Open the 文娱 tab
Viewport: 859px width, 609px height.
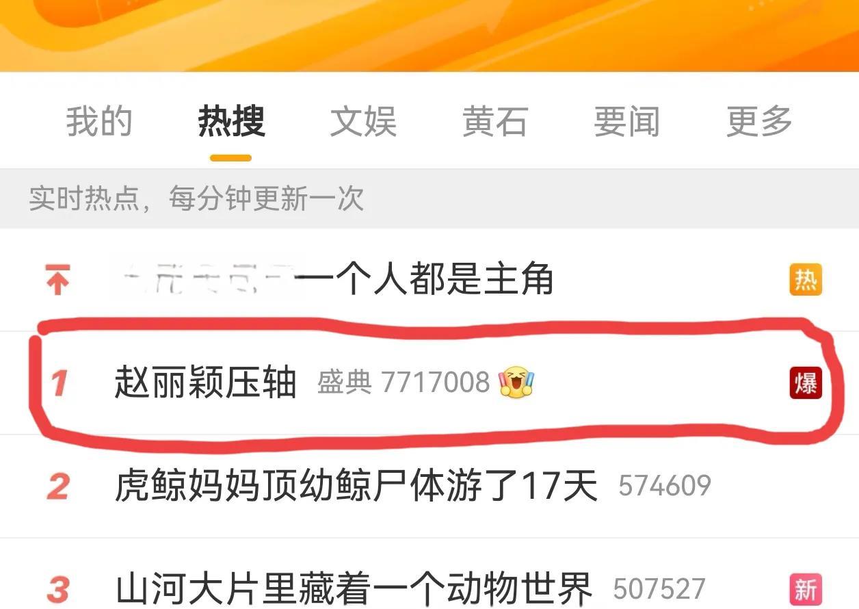click(x=363, y=122)
